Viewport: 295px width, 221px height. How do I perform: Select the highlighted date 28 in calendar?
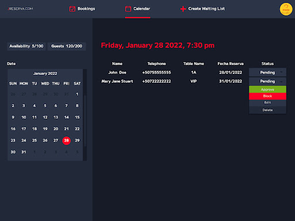point(66,140)
